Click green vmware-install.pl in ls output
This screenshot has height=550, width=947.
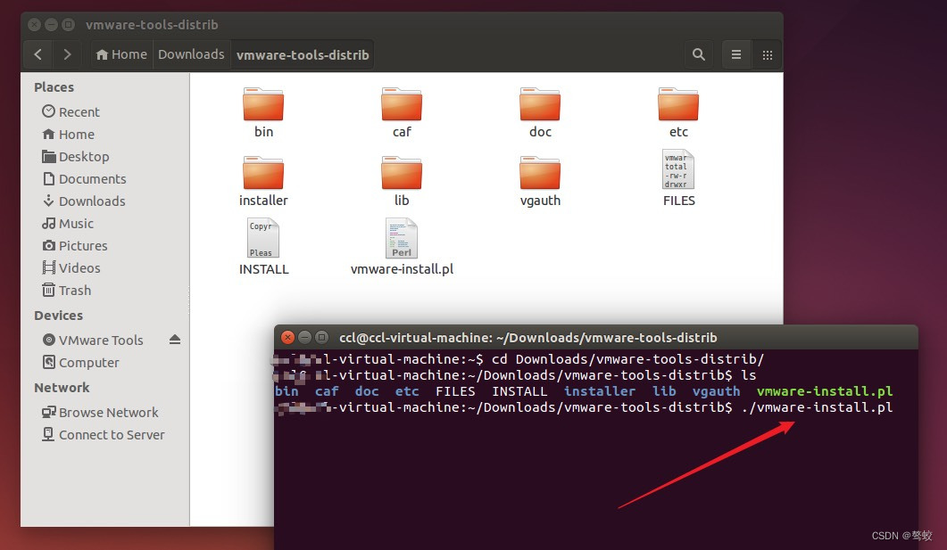pyautogui.click(x=825, y=391)
